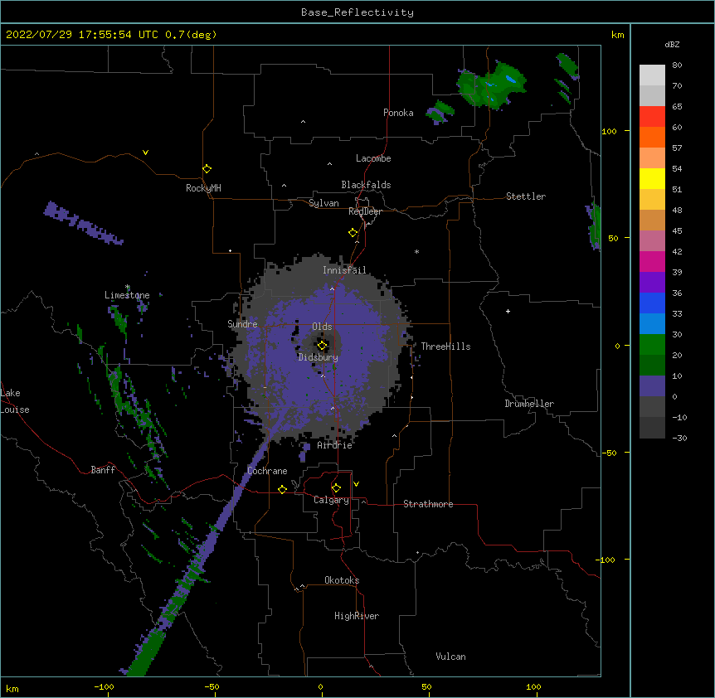
Task: Click the Airdrie label
Action: 334,445
